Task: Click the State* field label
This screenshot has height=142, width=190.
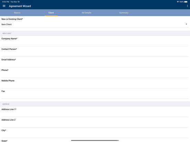Action: coord(4,141)
